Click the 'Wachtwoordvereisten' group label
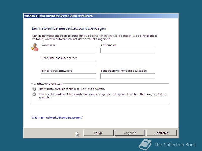The height and width of the screenshot is (151, 202). pos(48,84)
